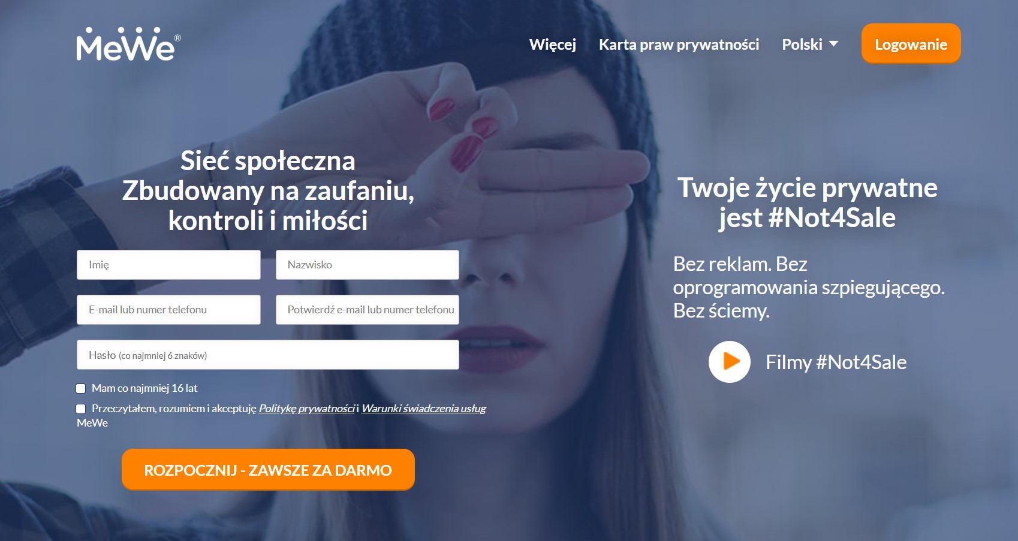Check the Mam co najmniej 16 lat box
Image resolution: width=1018 pixels, height=541 pixels.
point(81,388)
